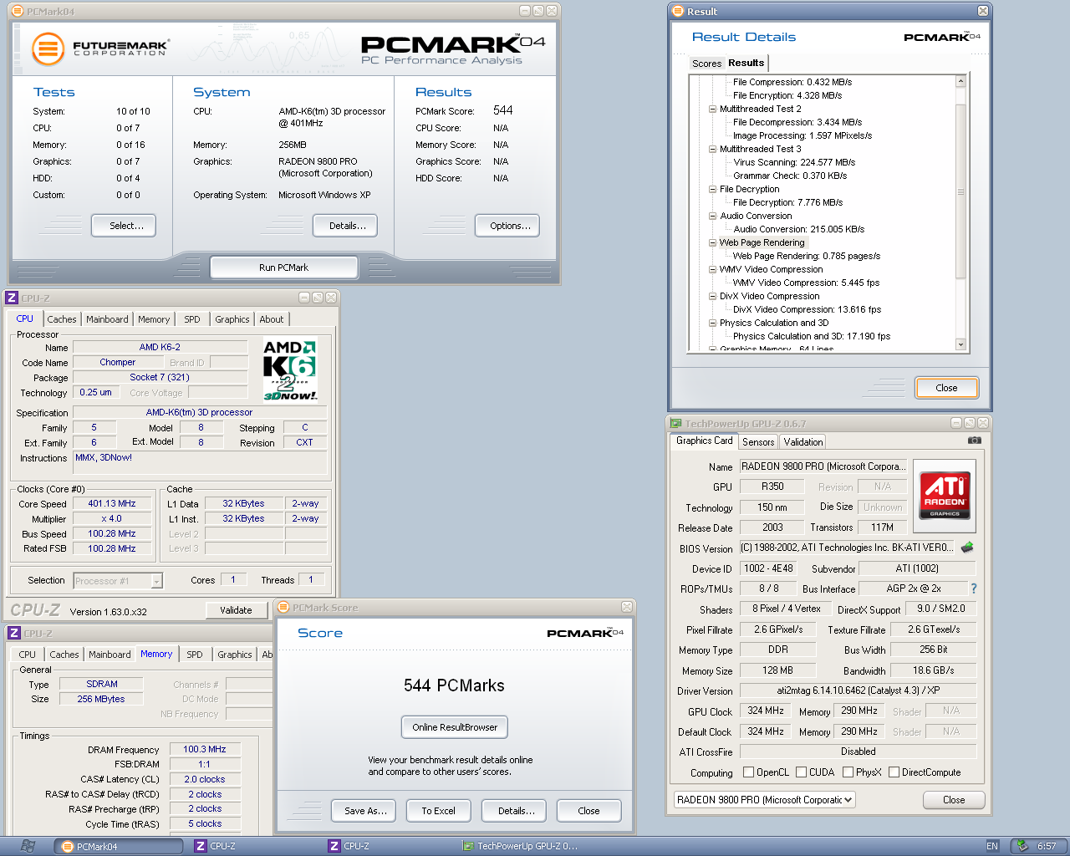This screenshot has width=1070, height=856.
Task: Collapse the Web Page Rendering node
Action: tap(712, 242)
